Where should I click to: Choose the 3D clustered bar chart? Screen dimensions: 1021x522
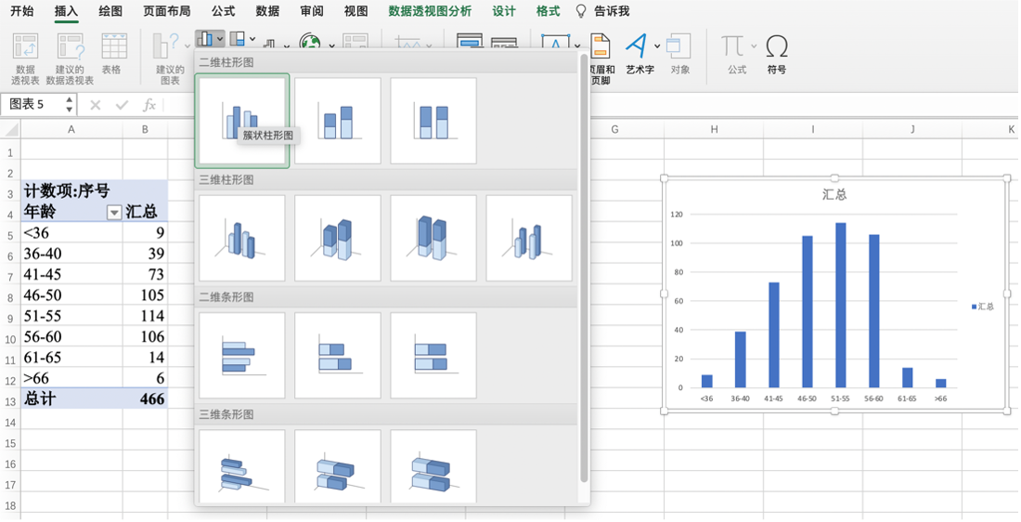coord(242,467)
